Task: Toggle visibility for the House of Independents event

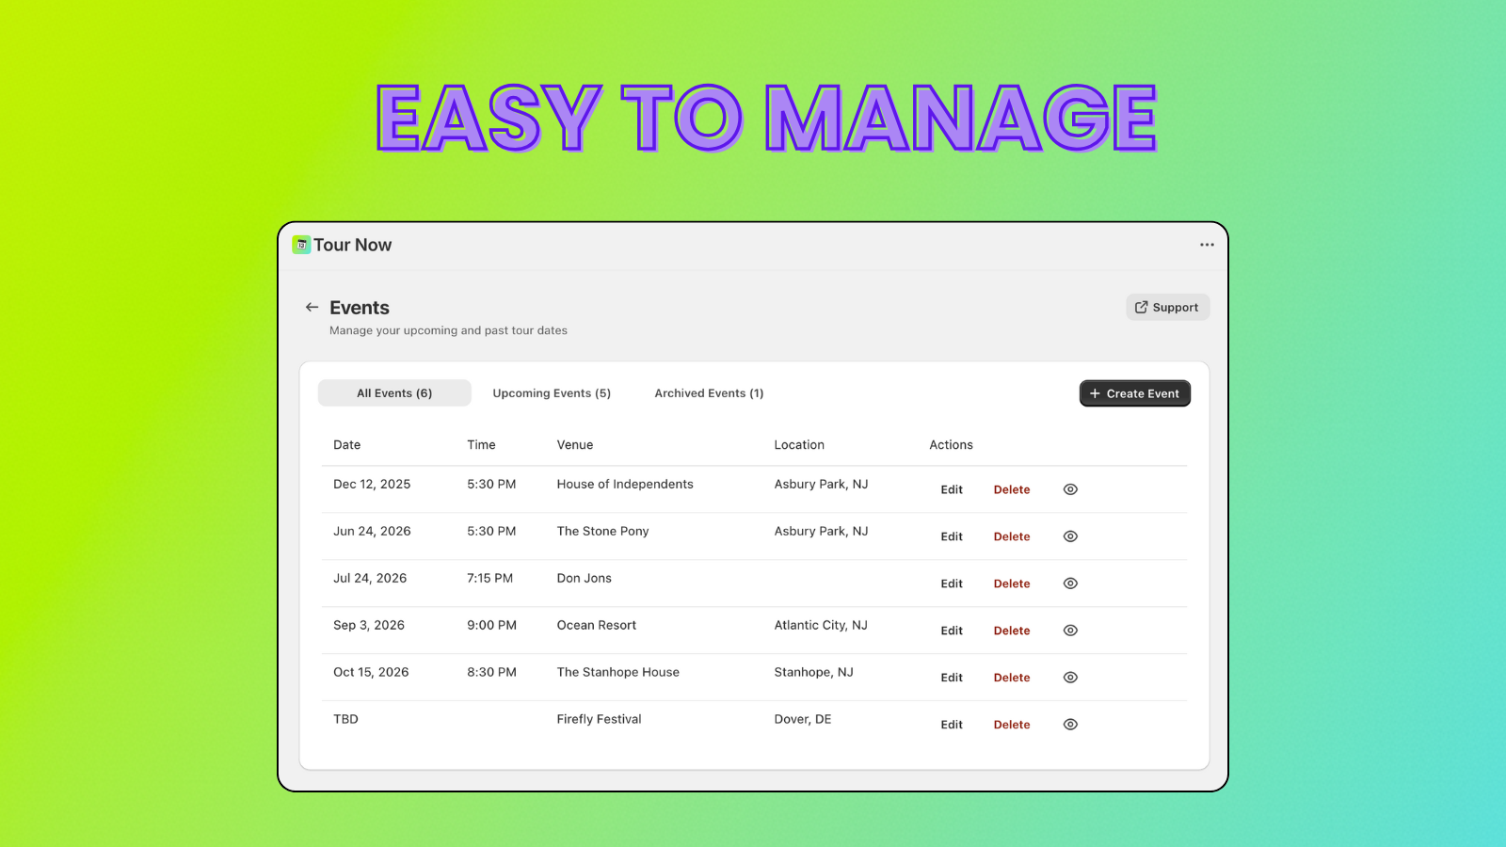Action: pyautogui.click(x=1070, y=489)
